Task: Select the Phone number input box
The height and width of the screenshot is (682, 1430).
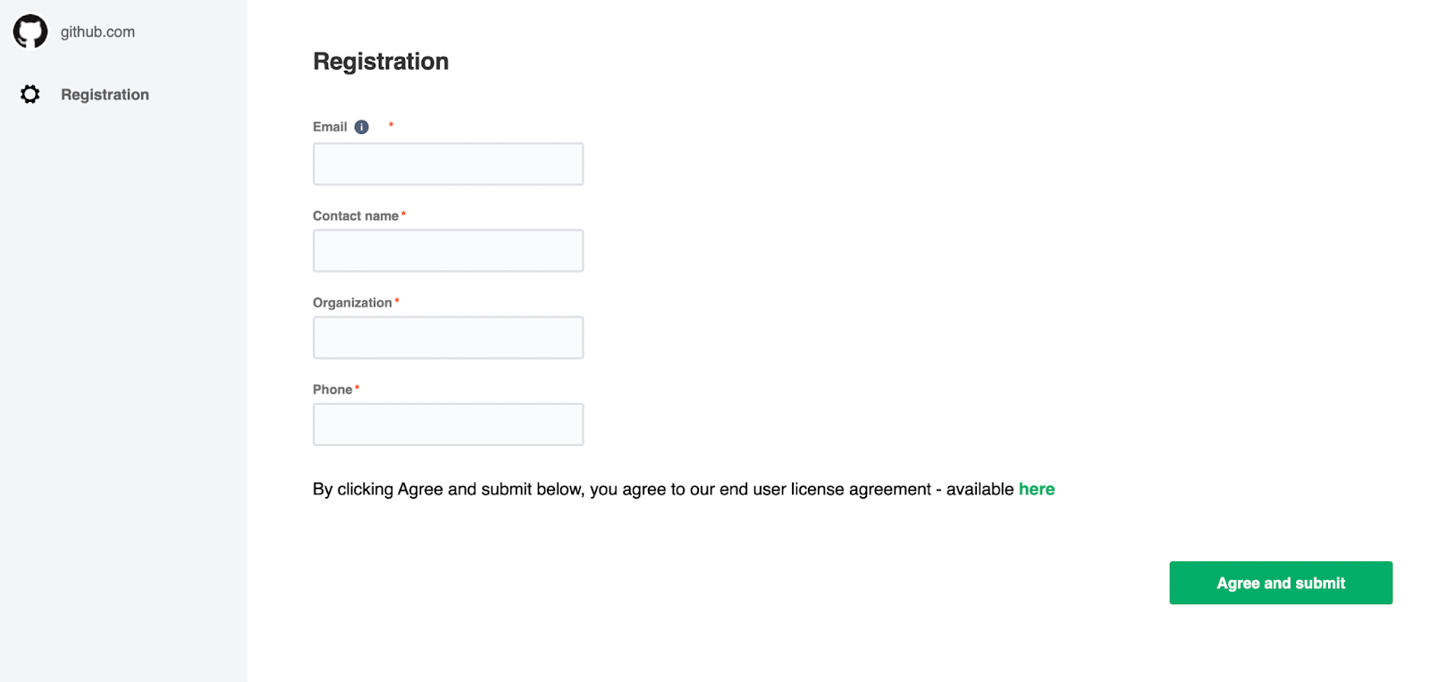Action: coord(447,424)
